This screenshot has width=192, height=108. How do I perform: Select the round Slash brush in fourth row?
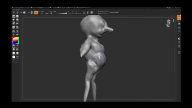(x=14, y=27)
